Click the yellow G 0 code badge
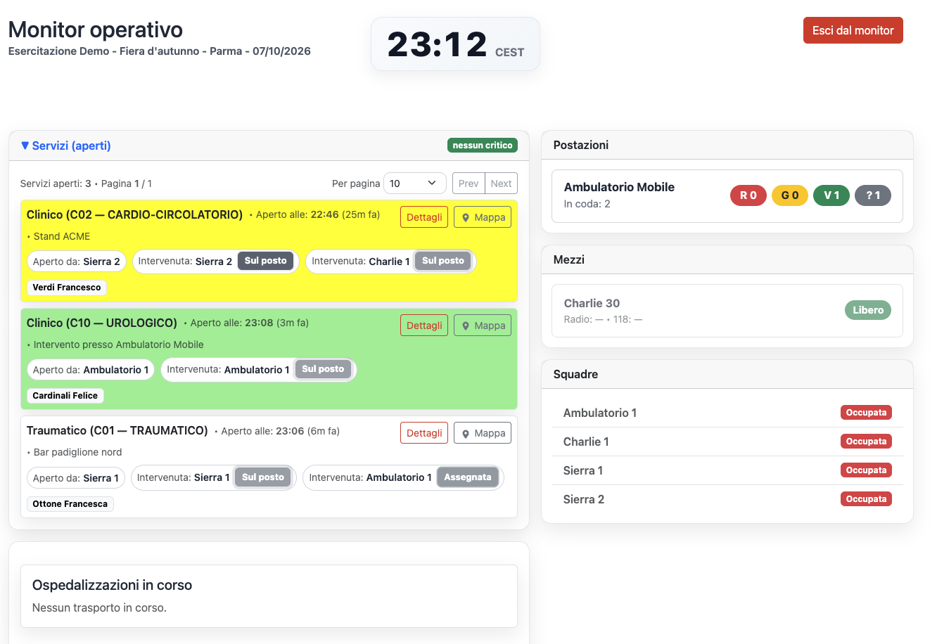Image resolution: width=937 pixels, height=644 pixels. click(790, 195)
